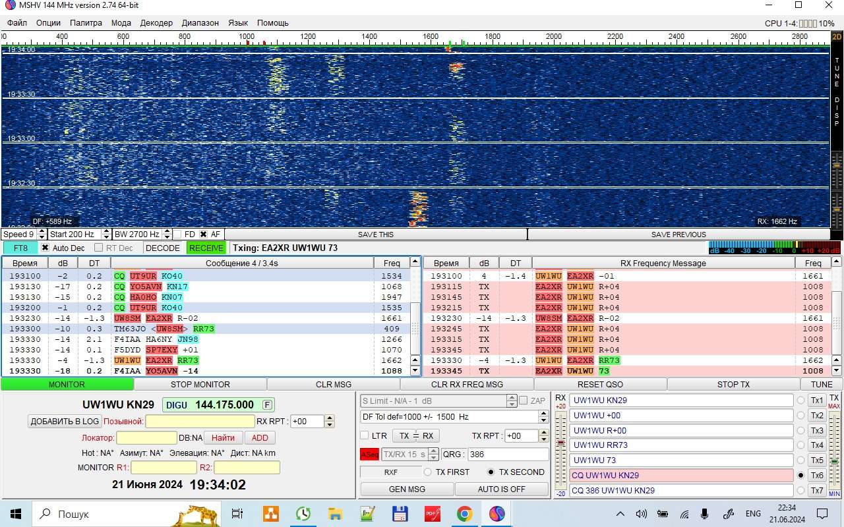Click the Tx6 message button
844x527 pixels.
817,475
